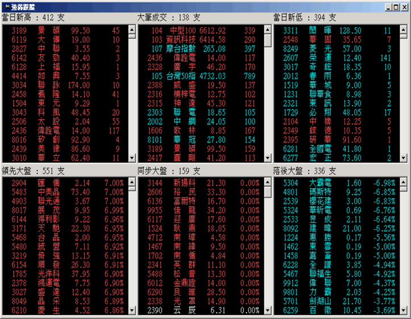Click scroll-up arrow in 當日新低 panel
This screenshot has height=319, width=411.
tap(404, 29)
